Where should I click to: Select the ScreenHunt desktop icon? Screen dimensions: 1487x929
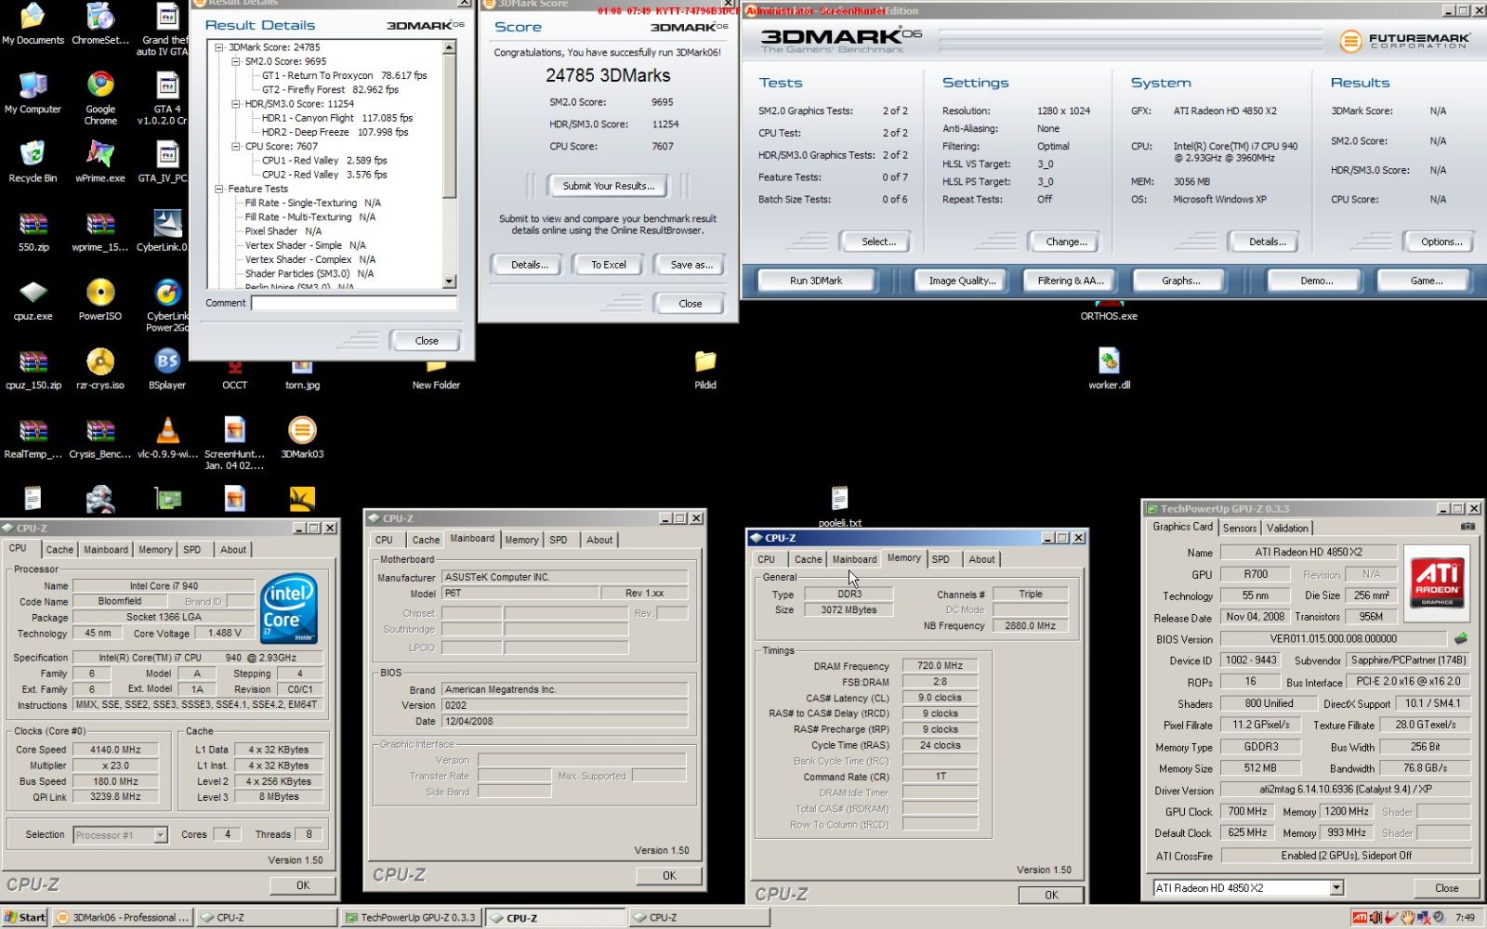[234, 442]
